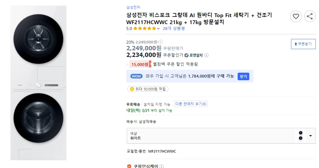The image size is (319, 168).
Task: Click the info icon next to the discounted price
Action: tap(160, 42)
